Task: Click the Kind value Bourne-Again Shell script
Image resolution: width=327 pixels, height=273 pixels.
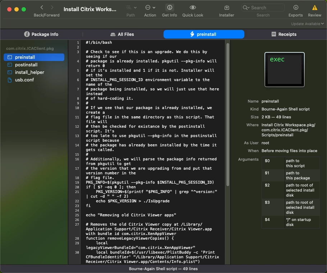Action: tap(286, 109)
